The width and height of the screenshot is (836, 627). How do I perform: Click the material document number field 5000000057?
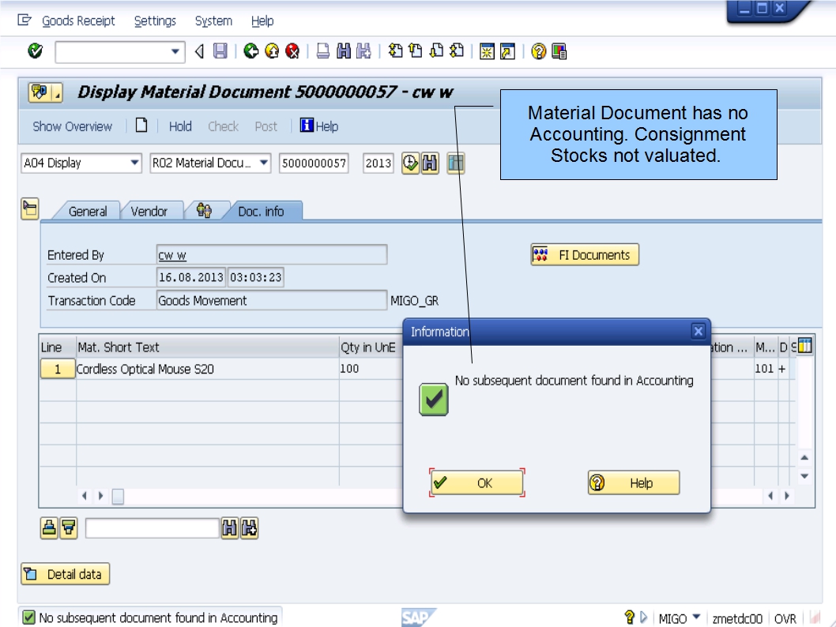314,163
